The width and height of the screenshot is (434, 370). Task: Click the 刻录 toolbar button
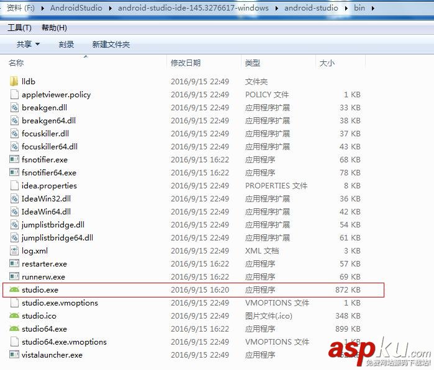click(66, 44)
